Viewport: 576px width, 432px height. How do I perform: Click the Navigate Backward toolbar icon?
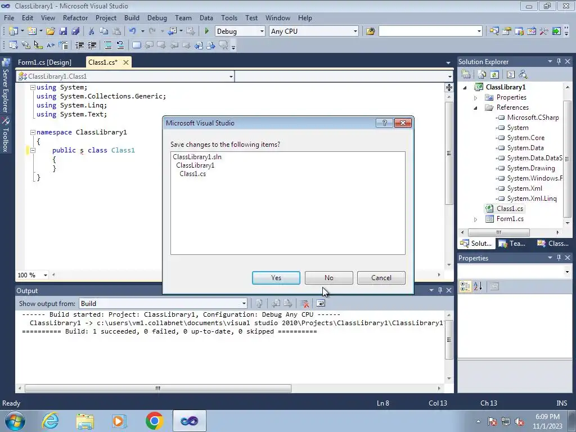tap(172, 31)
